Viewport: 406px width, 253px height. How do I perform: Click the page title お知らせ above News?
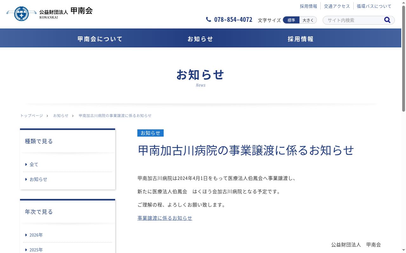tap(200, 75)
